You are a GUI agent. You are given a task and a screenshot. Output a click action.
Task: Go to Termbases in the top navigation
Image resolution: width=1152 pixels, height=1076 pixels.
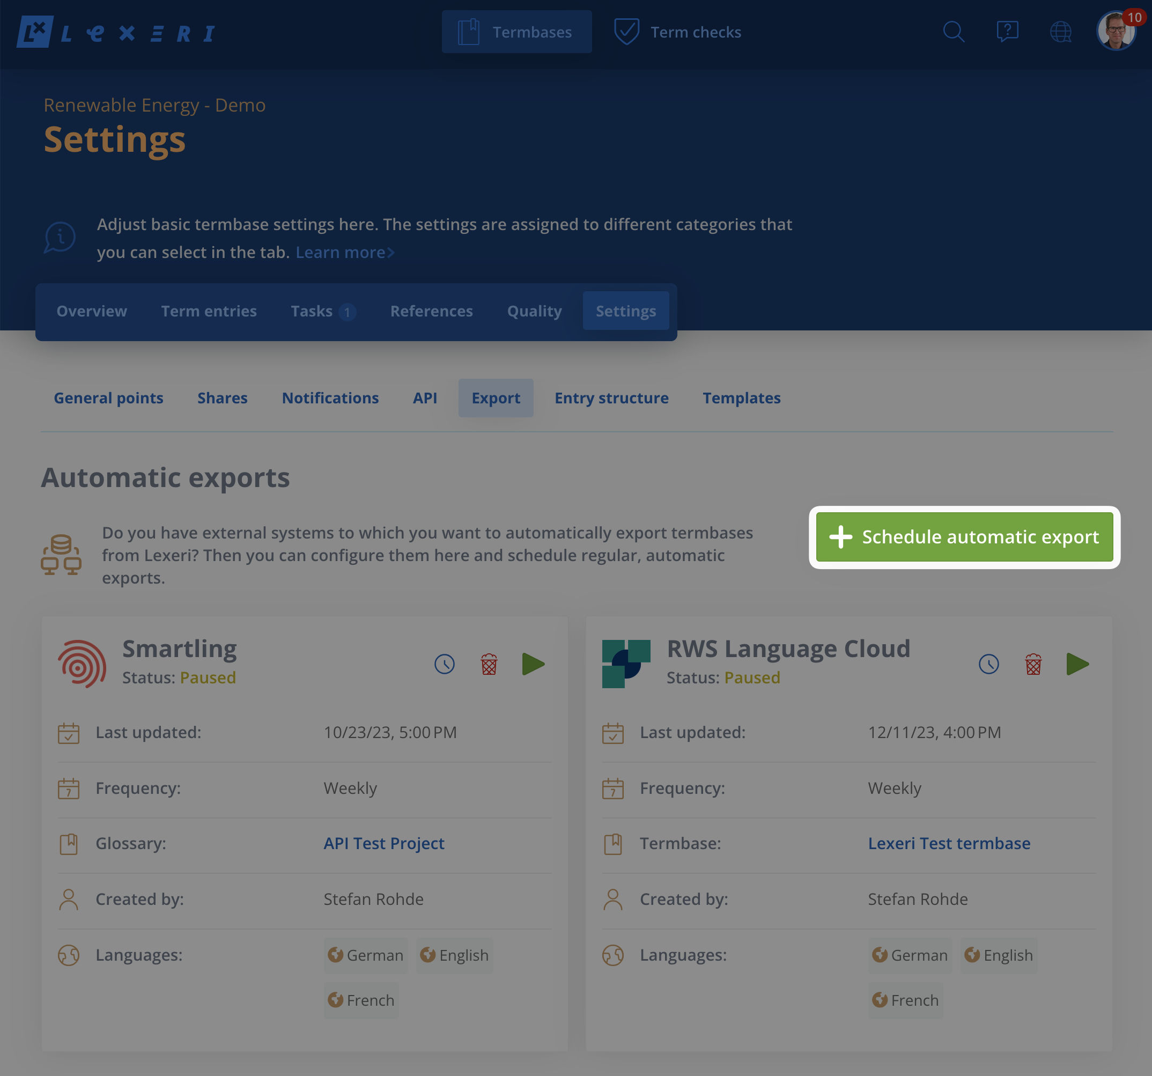coord(516,32)
